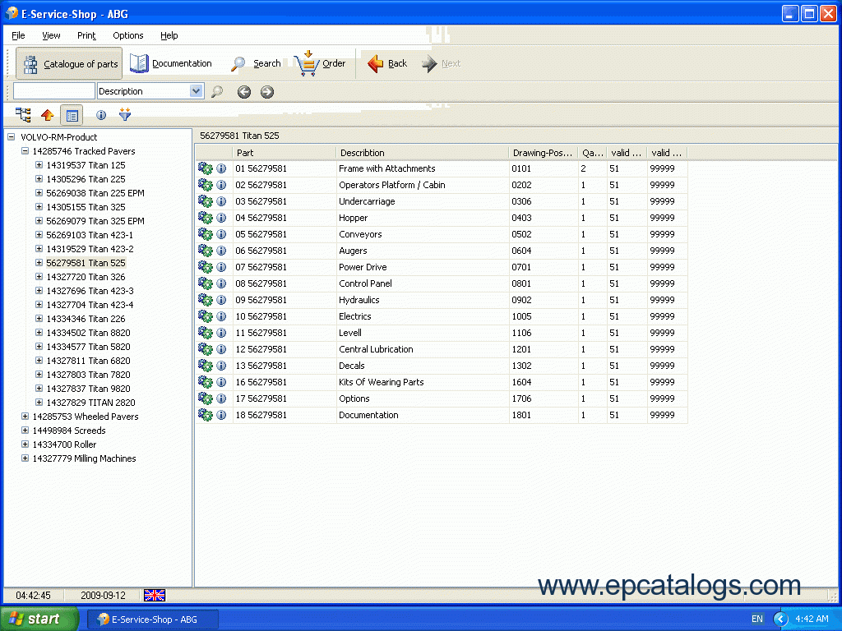842x631 pixels.
Task: Open gear icon for Hydraulics row
Action: tap(205, 300)
